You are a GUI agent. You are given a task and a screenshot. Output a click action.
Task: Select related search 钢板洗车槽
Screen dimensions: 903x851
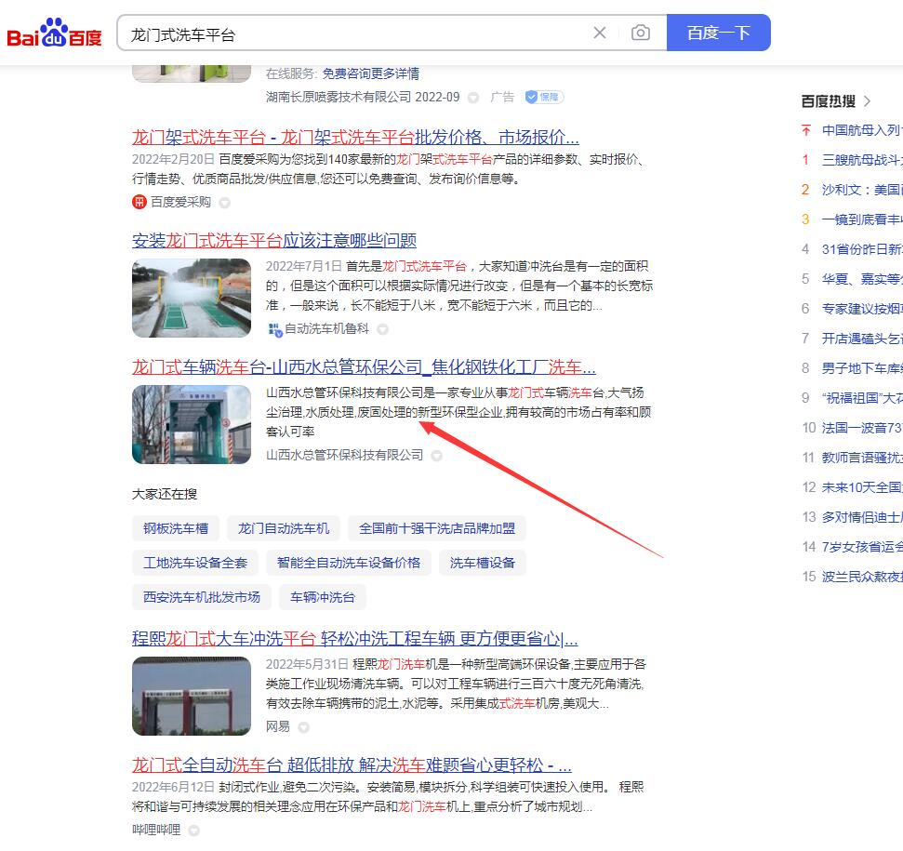click(176, 528)
